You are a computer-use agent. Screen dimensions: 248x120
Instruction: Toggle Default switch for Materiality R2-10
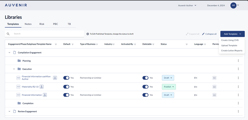click(x=66, y=87)
